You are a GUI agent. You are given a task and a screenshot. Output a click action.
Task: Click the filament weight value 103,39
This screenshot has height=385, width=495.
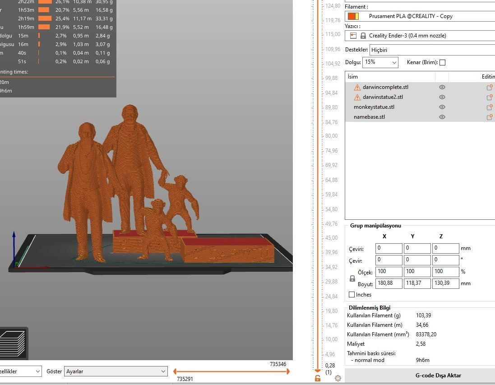(423, 315)
